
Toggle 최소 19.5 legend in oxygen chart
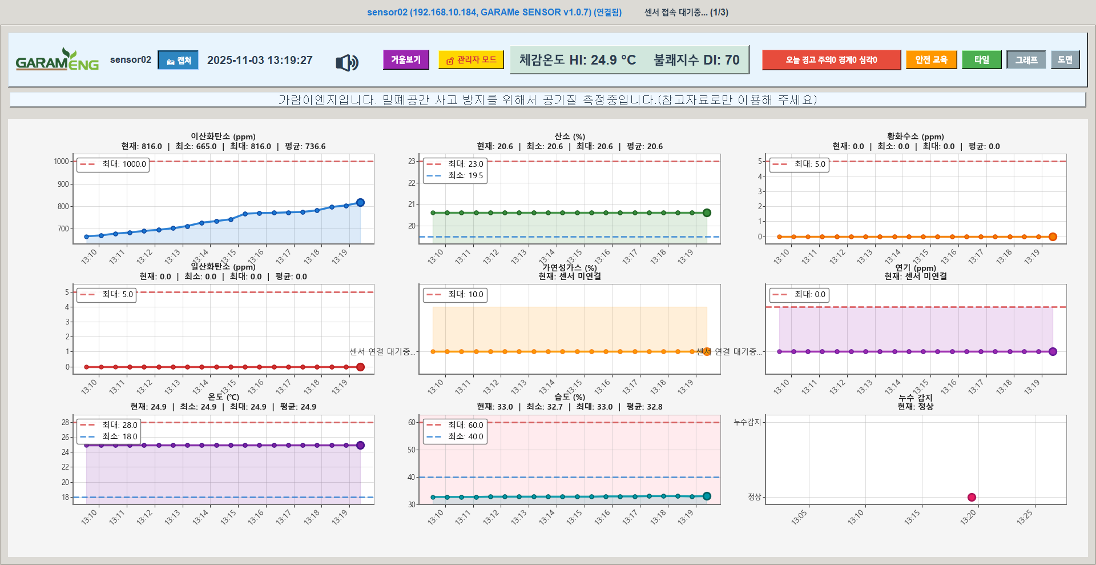click(x=455, y=175)
